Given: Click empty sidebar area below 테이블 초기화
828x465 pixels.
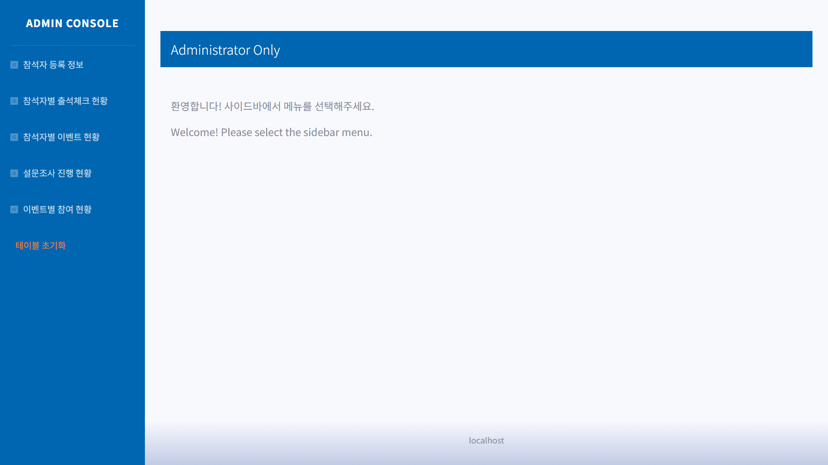Looking at the screenshot, I should 72,344.
